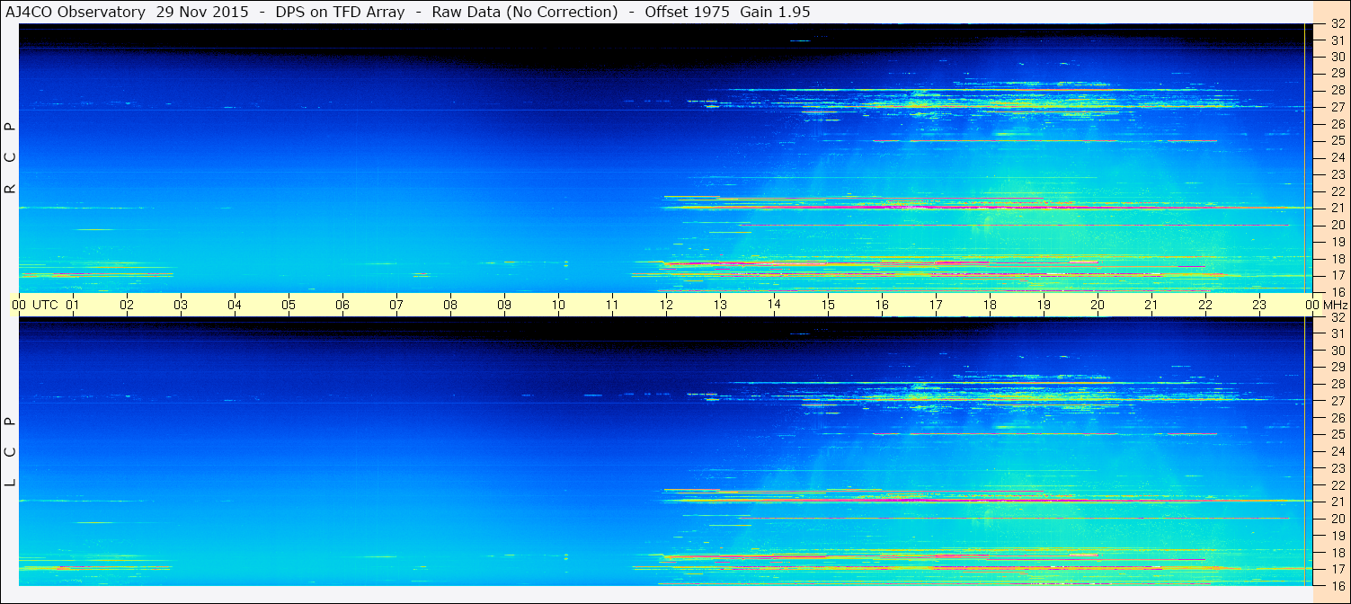This screenshot has height=604, width=1351.
Task: Click the AJ4CO Observatory title text
Action: pos(74,12)
